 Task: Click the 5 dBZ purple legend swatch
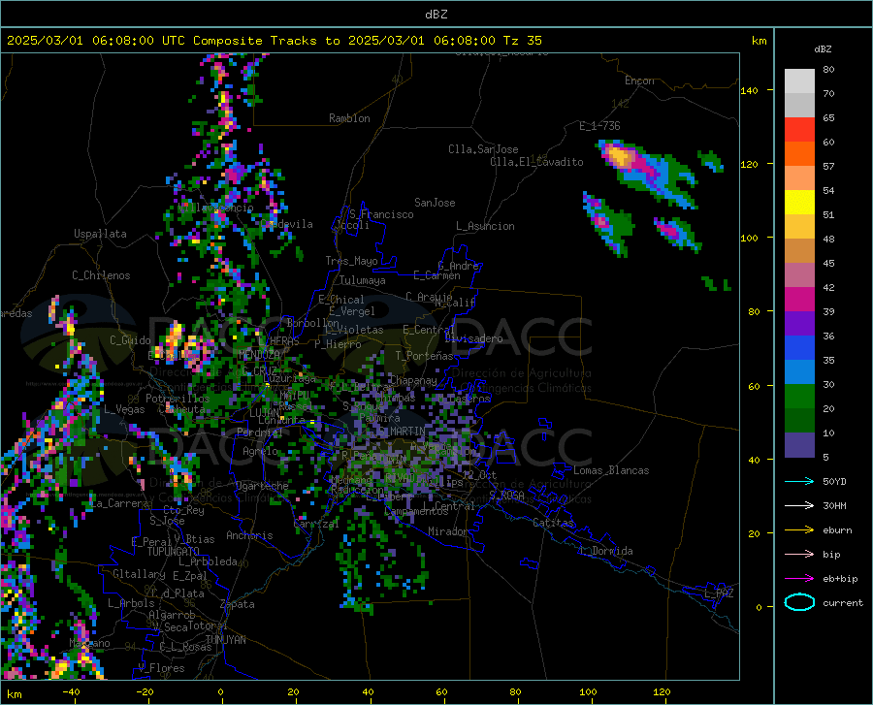click(x=799, y=445)
